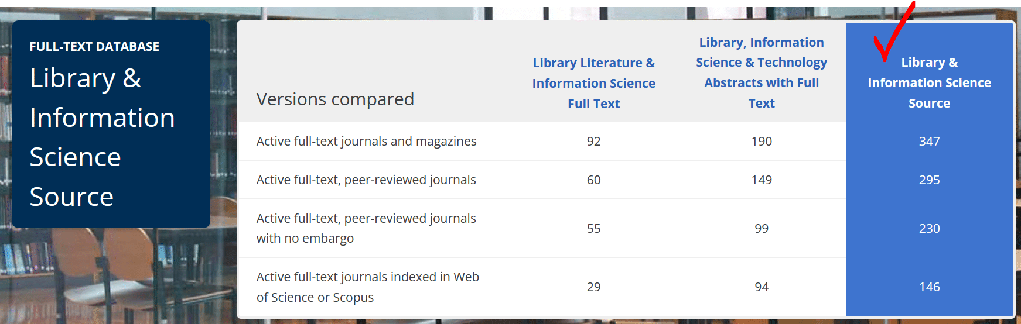Screen dimensions: 1021x324
Task: Click the value 295 in the blue column
Action: pyautogui.click(x=929, y=180)
